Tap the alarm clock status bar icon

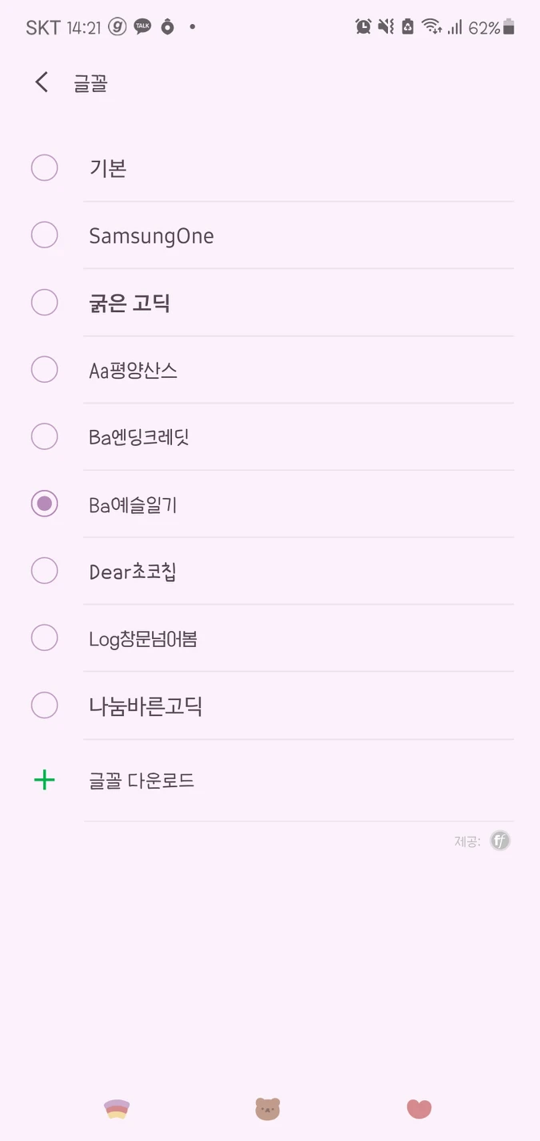tap(363, 27)
